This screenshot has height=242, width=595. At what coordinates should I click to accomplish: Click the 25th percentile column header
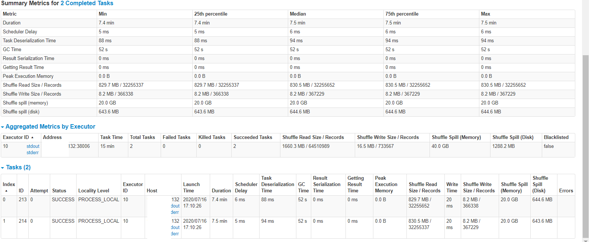click(211, 14)
